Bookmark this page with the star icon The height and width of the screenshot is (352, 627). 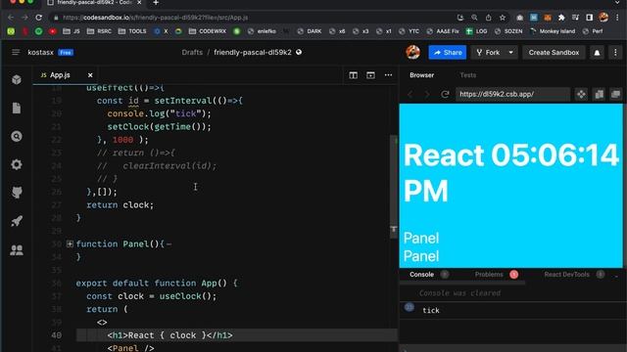coord(503,18)
